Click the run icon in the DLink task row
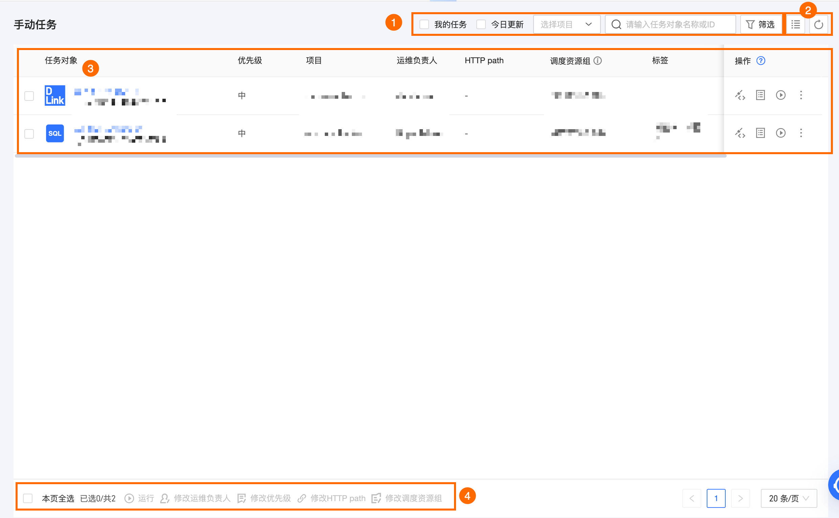Viewport: 839px width, 518px height. coord(780,95)
